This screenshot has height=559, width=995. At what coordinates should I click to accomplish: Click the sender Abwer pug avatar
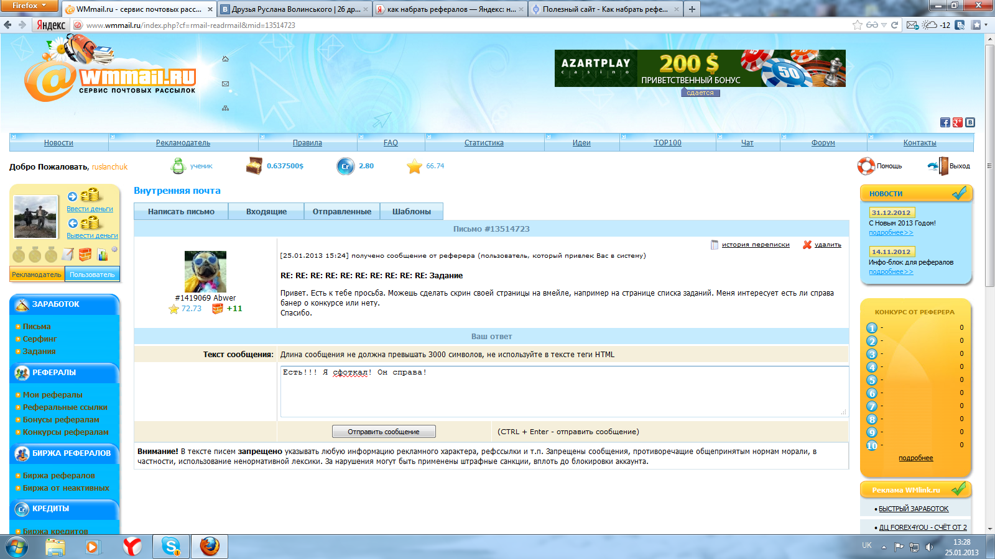point(205,271)
